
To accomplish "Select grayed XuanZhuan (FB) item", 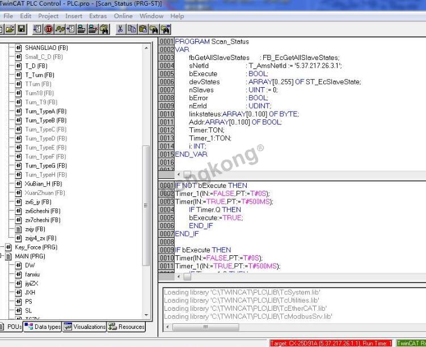I will pyautogui.click(x=45, y=193).
